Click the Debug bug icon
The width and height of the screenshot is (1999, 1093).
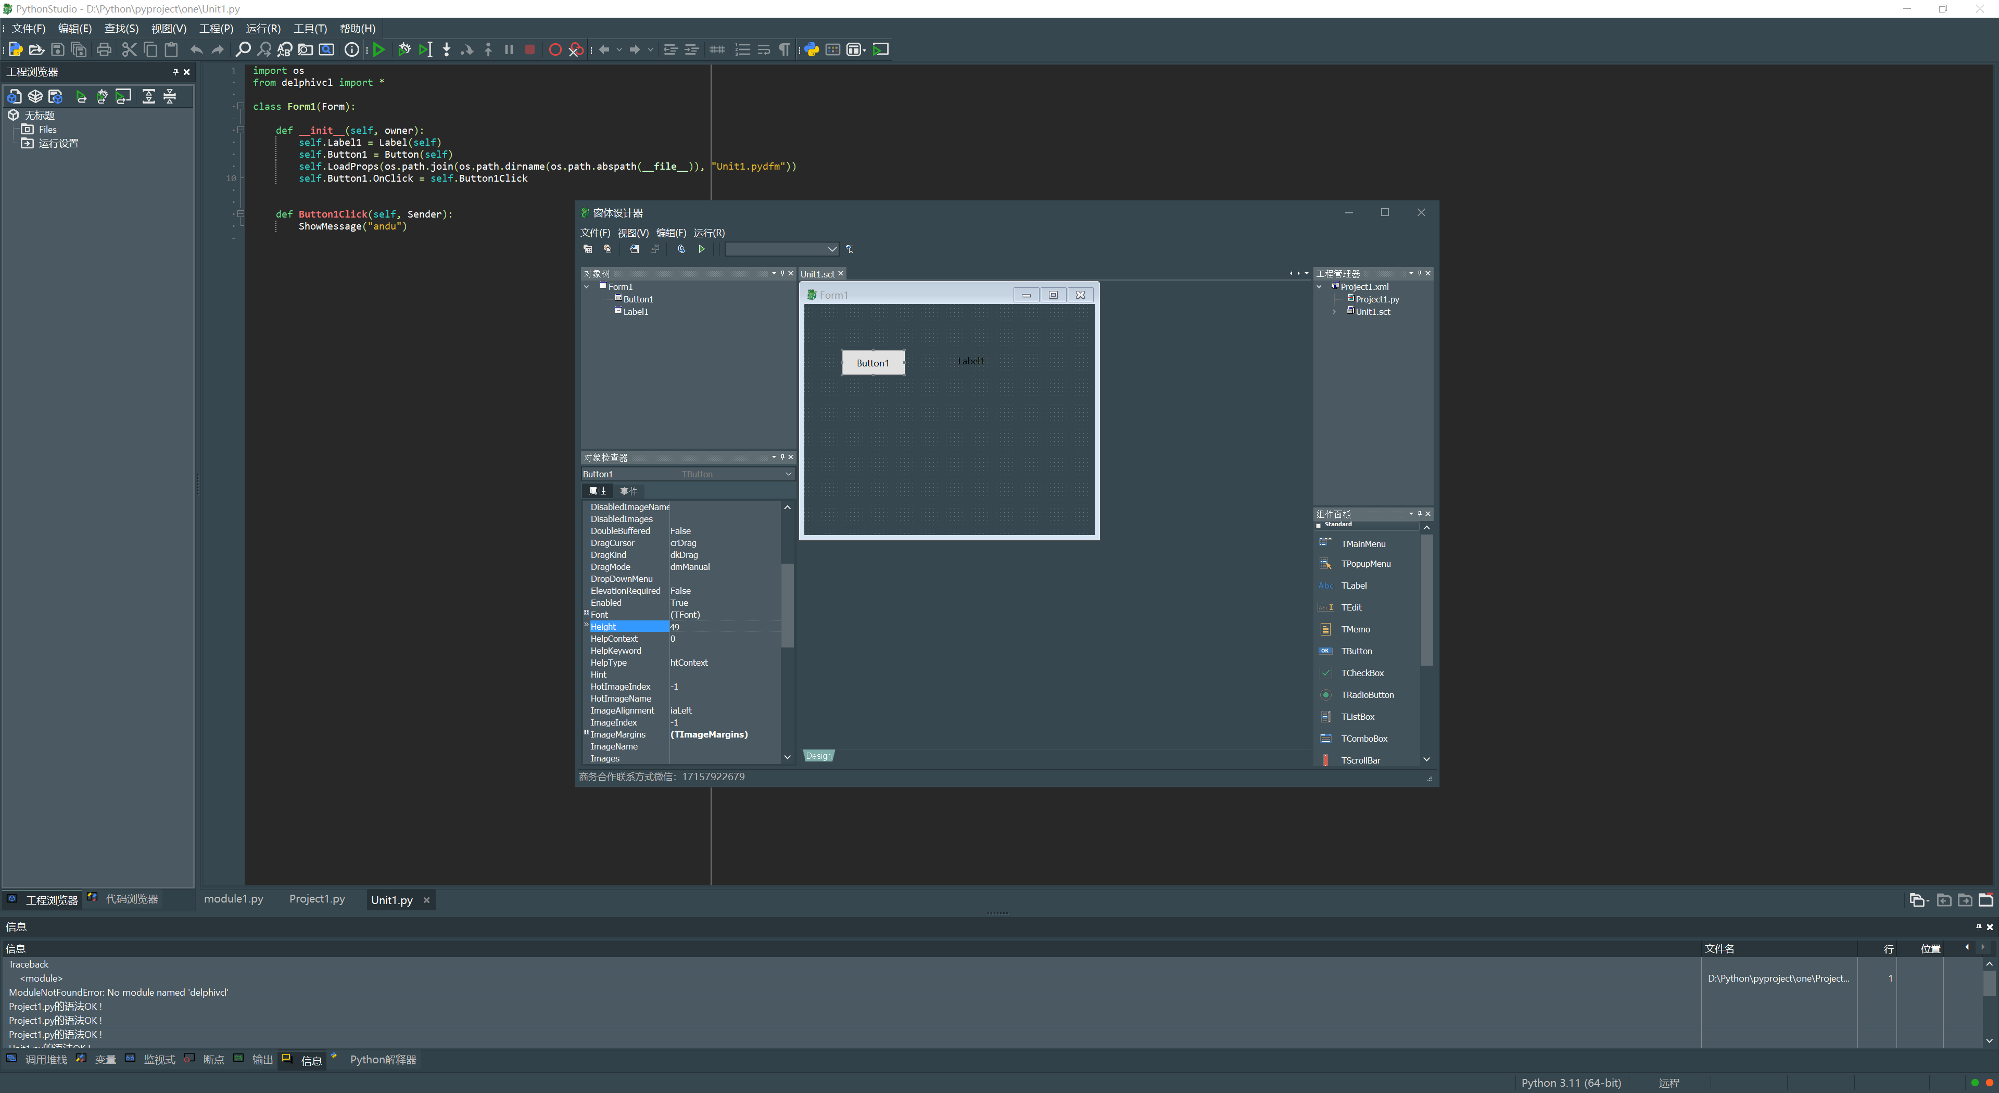pyautogui.click(x=404, y=49)
